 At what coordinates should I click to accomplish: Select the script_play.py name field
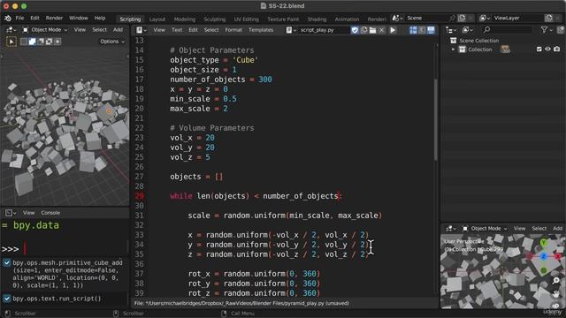click(323, 30)
